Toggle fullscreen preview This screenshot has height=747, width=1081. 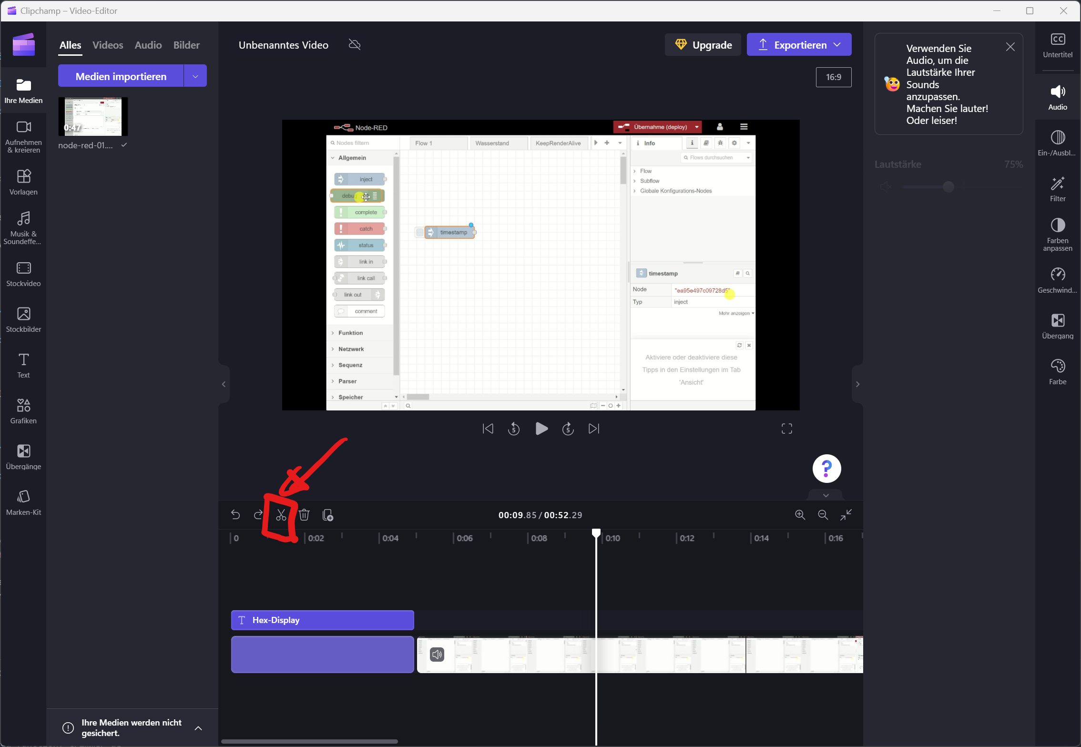click(x=786, y=429)
